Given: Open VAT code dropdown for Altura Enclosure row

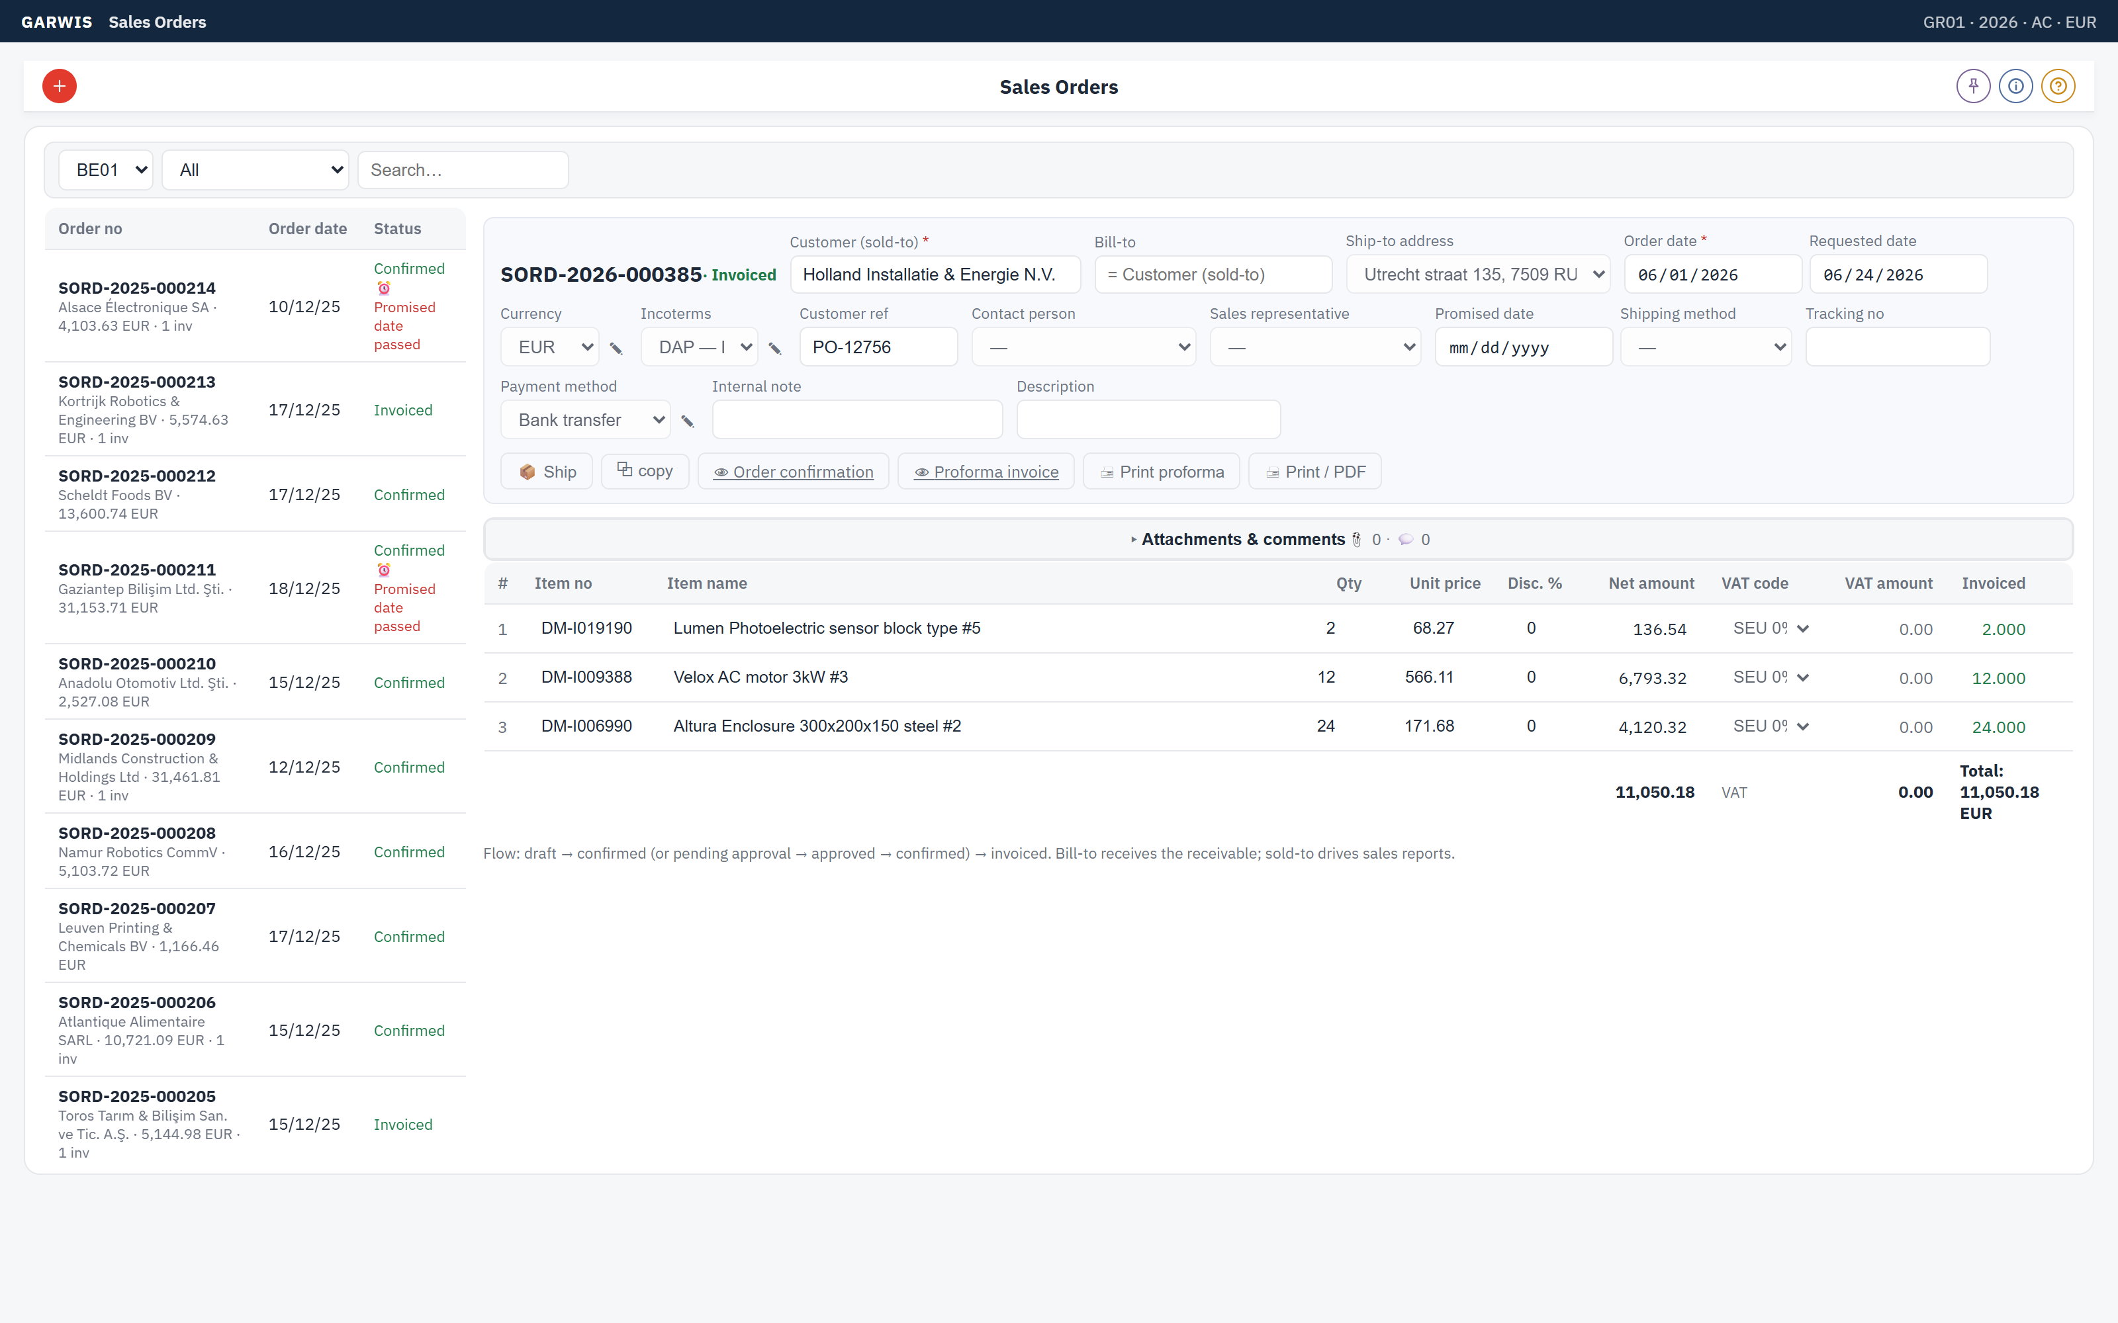Looking at the screenshot, I should coord(1770,726).
